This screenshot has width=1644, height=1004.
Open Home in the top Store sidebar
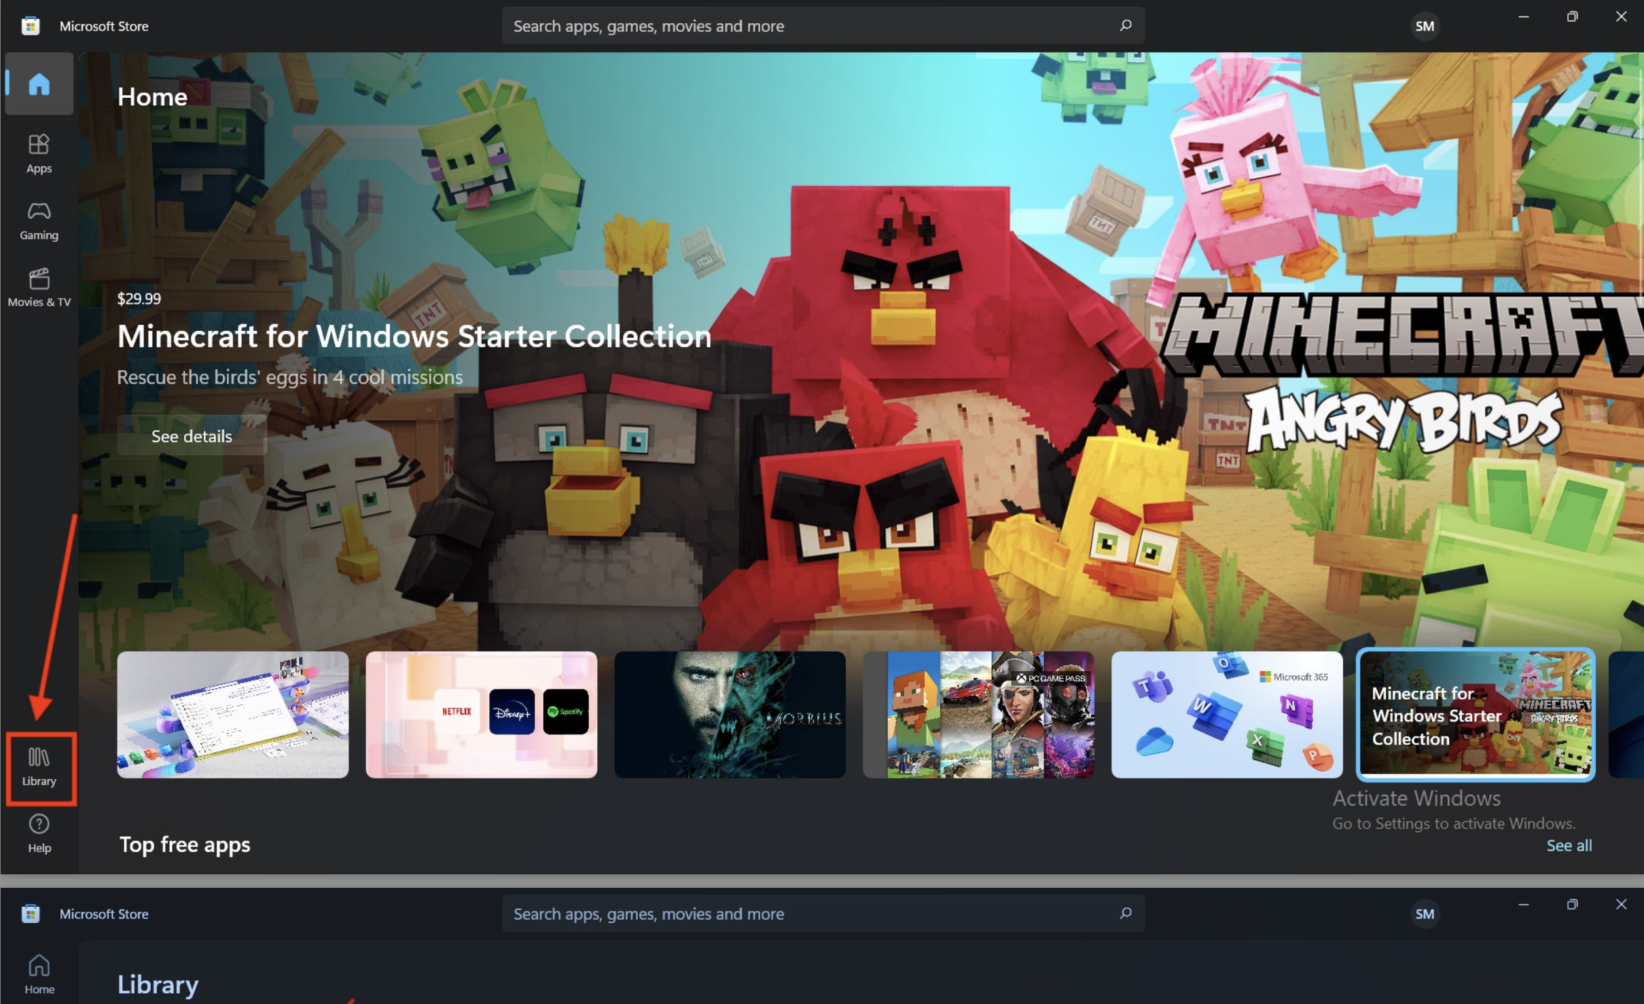tap(39, 84)
